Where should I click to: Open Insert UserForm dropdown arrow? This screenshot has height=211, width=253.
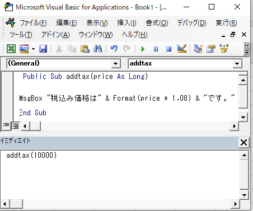click(33, 49)
